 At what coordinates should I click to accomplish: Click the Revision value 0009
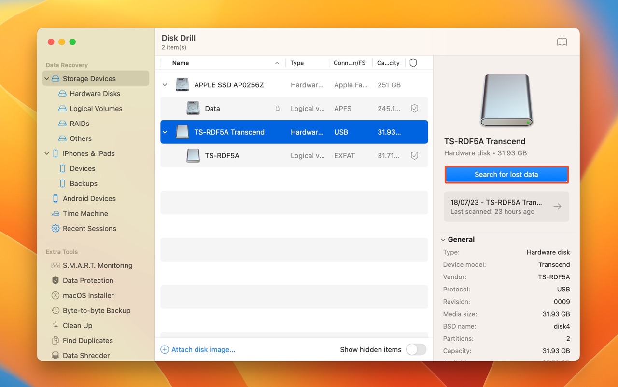point(562,302)
